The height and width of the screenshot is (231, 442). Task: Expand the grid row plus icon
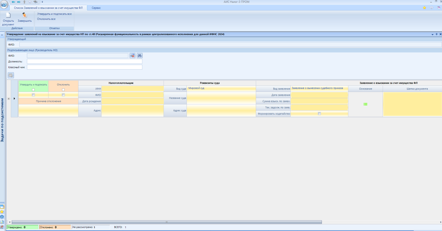click(x=8, y=98)
